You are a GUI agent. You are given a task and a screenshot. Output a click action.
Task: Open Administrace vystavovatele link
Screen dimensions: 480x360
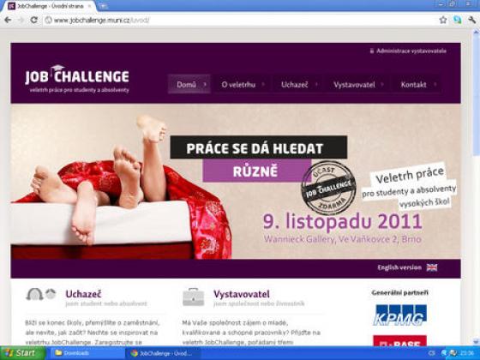[411, 51]
